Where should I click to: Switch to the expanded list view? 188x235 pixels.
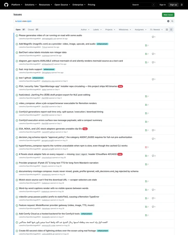[167, 30]
